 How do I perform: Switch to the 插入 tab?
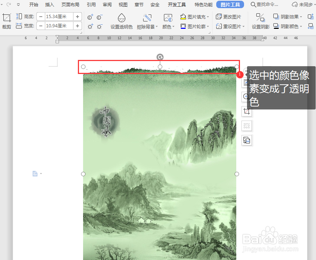[x=50, y=4]
